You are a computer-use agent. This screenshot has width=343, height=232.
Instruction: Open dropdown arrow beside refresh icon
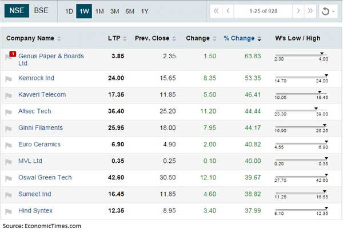click(x=334, y=11)
